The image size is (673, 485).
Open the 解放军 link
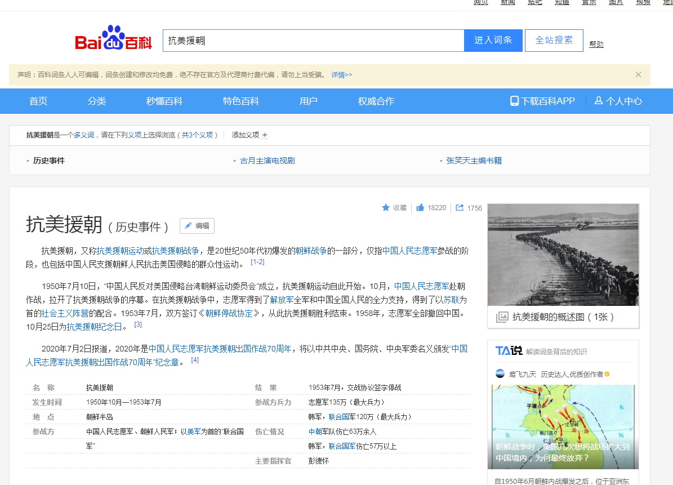282,300
